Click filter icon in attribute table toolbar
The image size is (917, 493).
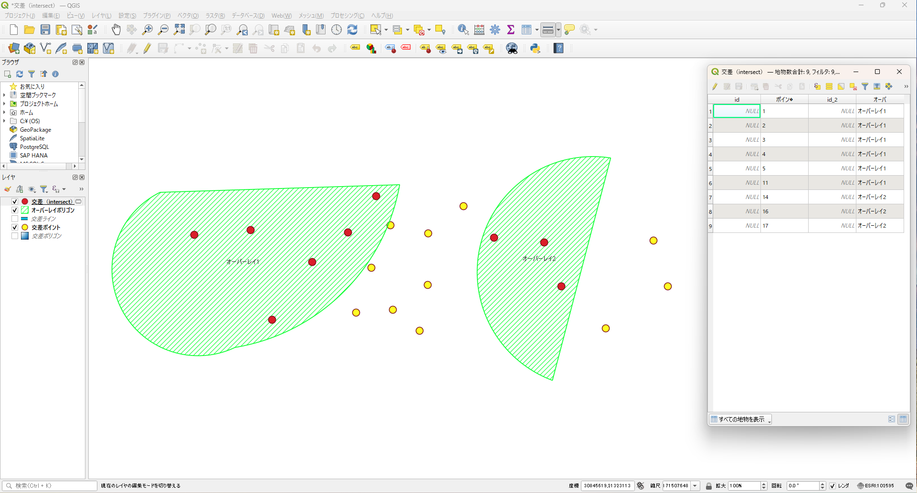(865, 86)
